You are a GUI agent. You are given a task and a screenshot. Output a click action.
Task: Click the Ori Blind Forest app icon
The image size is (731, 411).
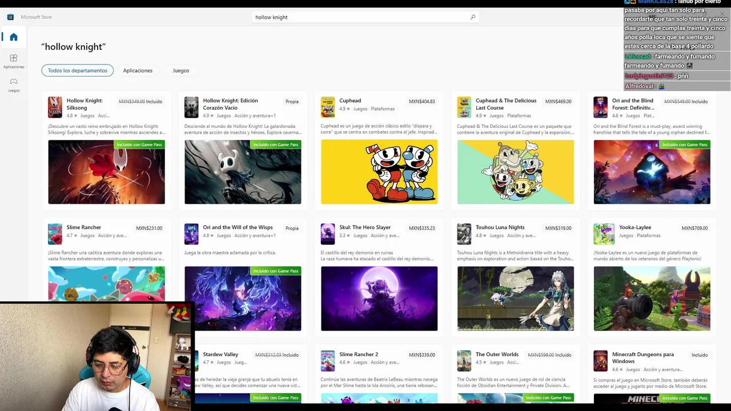click(x=601, y=107)
